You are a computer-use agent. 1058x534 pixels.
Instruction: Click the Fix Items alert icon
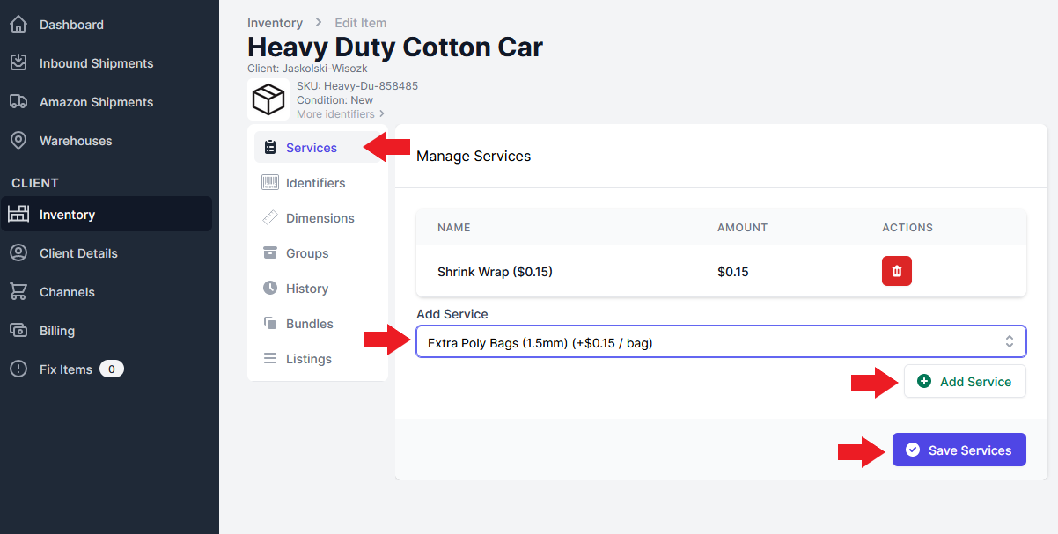[x=18, y=369]
